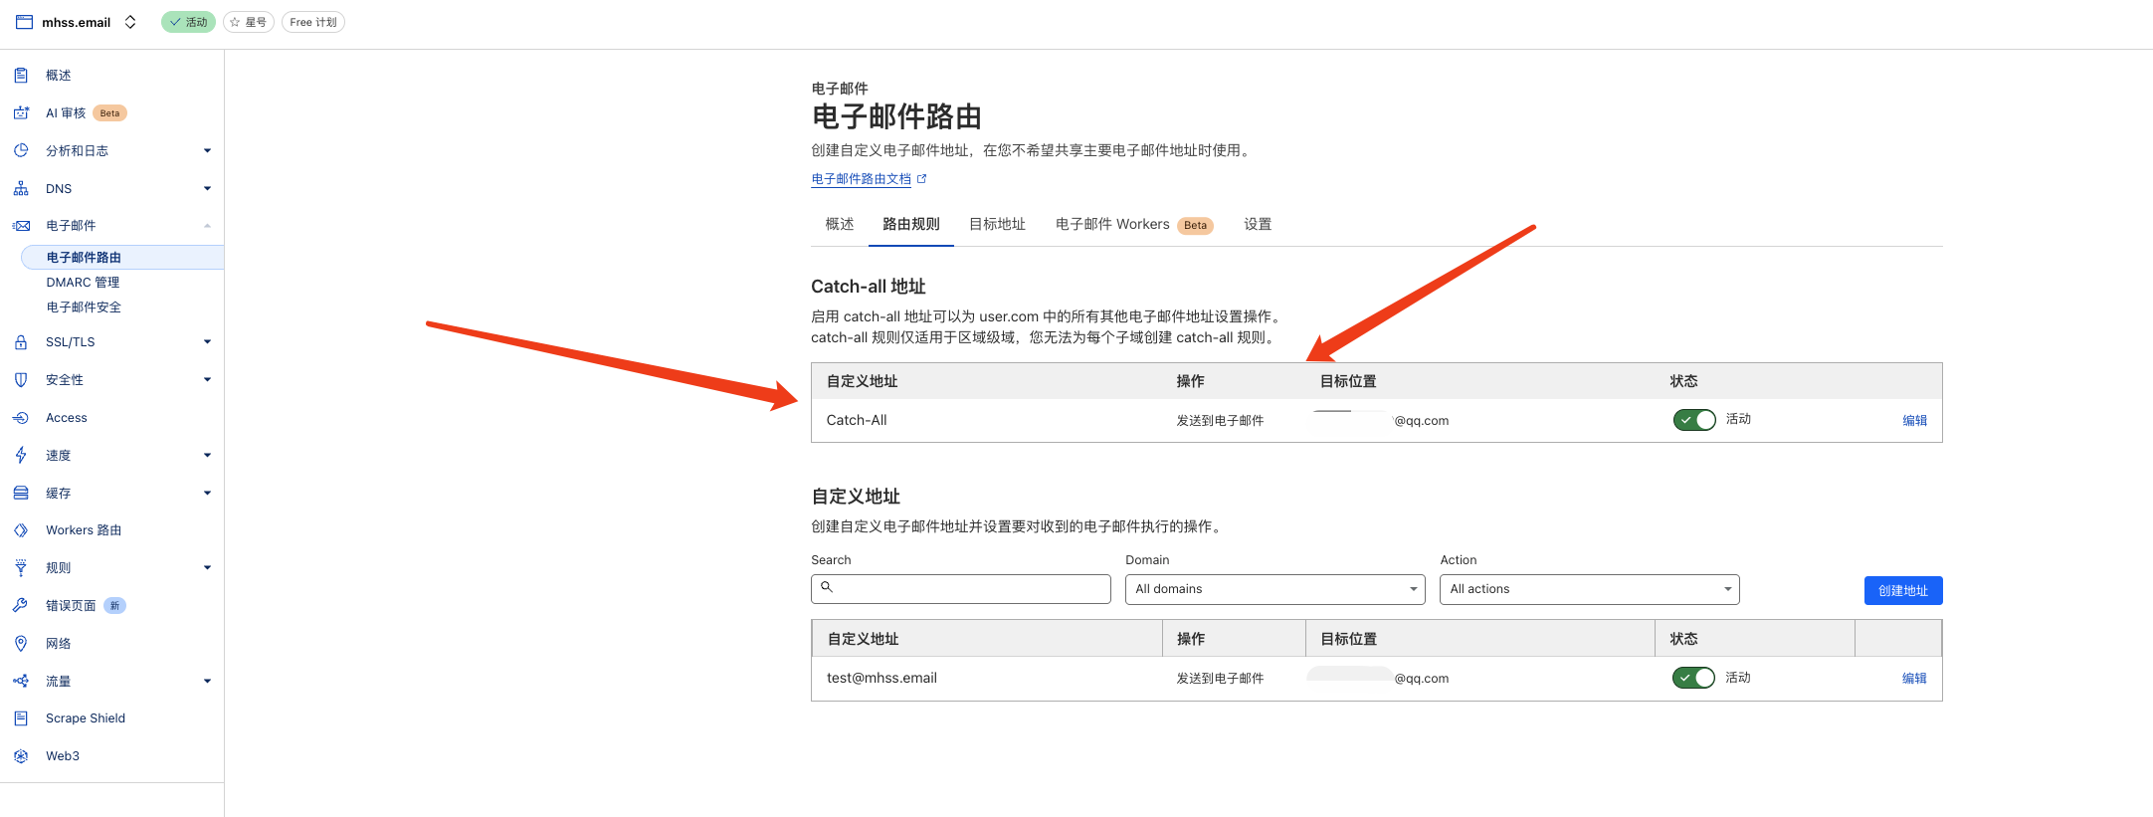This screenshot has width=2153, height=817.
Task: Click 编辑 for the Catch-All rule
Action: [1914, 421]
